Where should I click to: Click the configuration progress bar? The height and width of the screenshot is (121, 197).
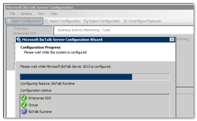click(95, 77)
